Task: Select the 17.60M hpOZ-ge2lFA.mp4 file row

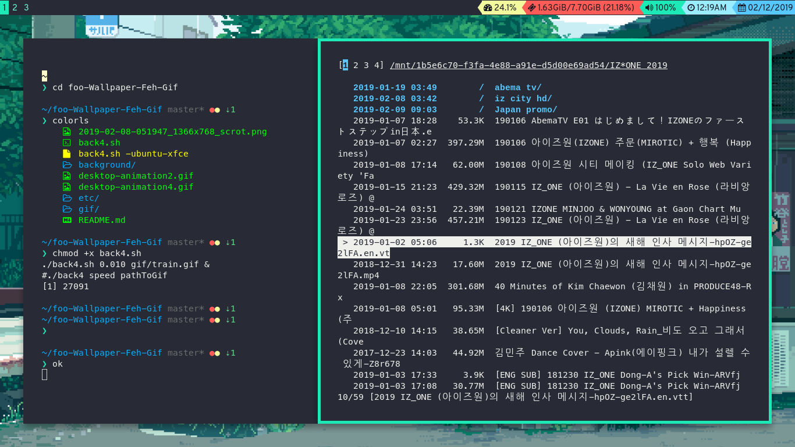Action: point(544,270)
